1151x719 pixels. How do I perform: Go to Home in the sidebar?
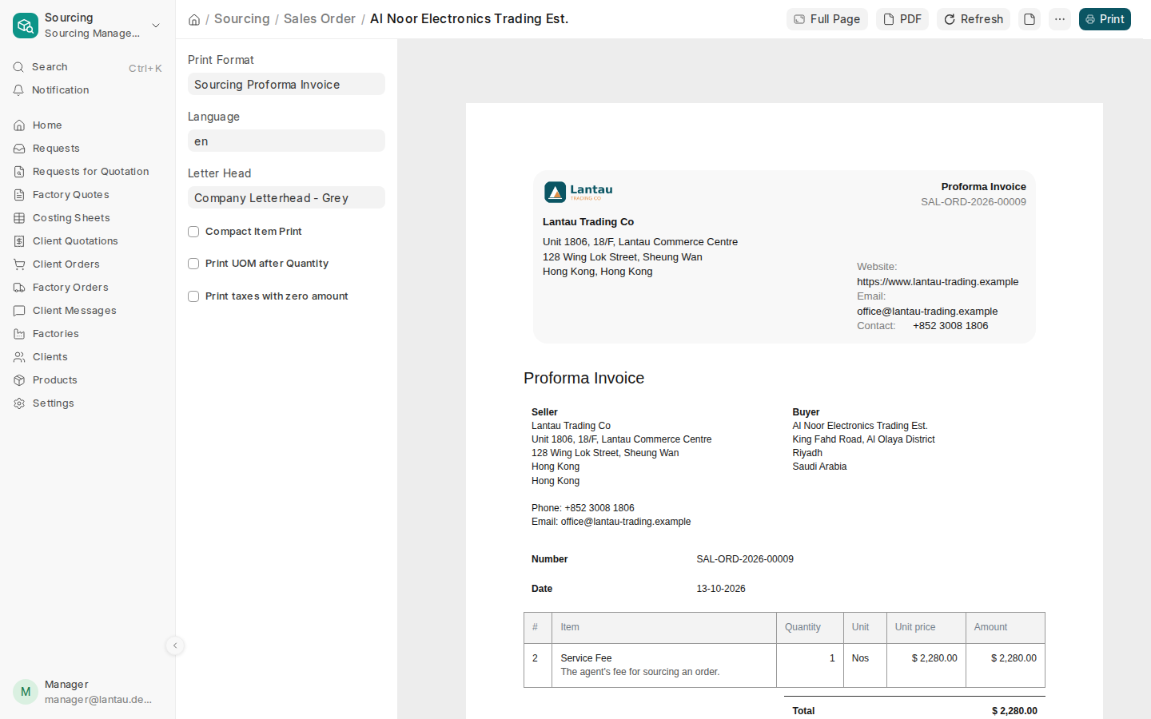tap(88, 125)
